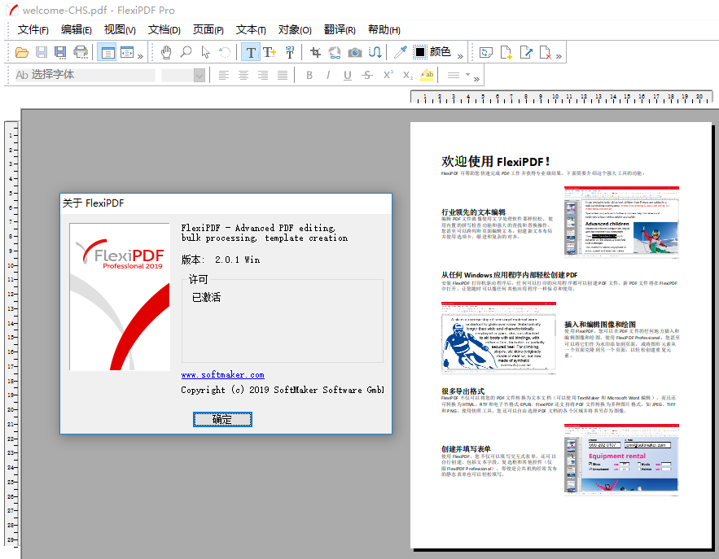
Task: Open the black color swatch
Action: (x=419, y=52)
